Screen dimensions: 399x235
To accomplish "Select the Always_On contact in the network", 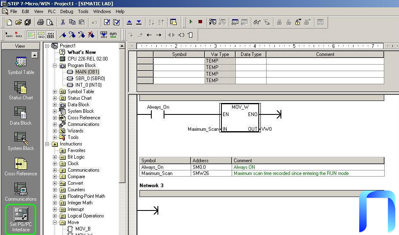I will click(158, 114).
